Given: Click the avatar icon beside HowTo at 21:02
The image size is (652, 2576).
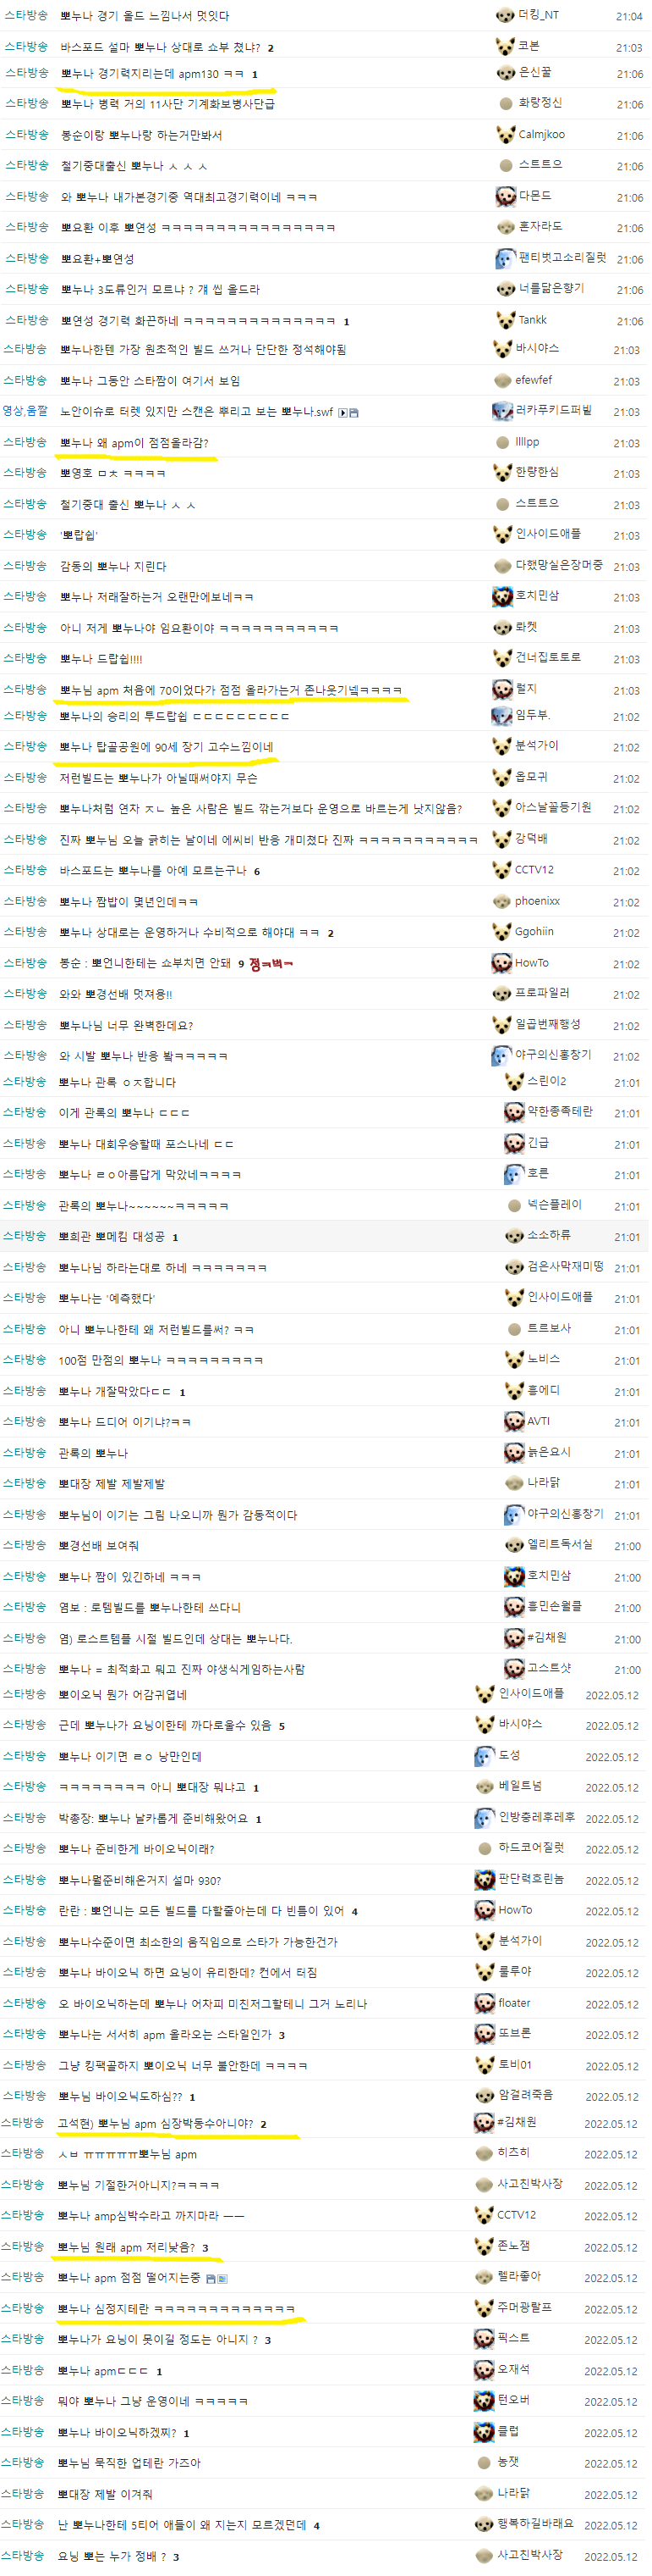Looking at the screenshot, I should click(502, 963).
